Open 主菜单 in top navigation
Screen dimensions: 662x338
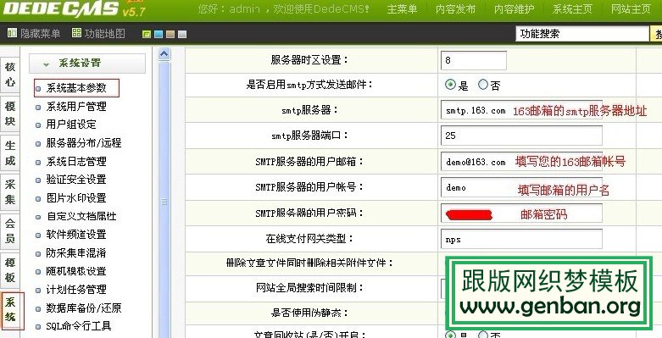coord(402,8)
